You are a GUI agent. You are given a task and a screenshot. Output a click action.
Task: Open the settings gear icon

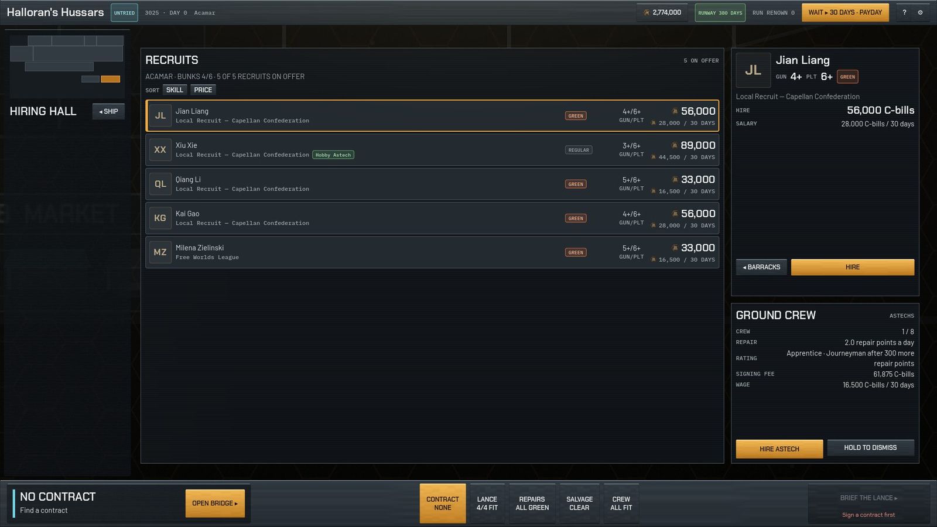point(920,12)
